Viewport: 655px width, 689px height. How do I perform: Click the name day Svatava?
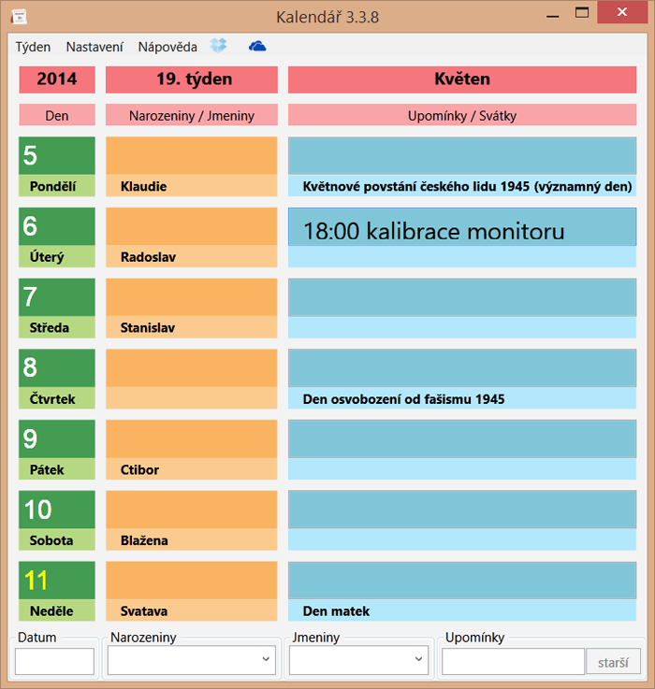tap(144, 611)
